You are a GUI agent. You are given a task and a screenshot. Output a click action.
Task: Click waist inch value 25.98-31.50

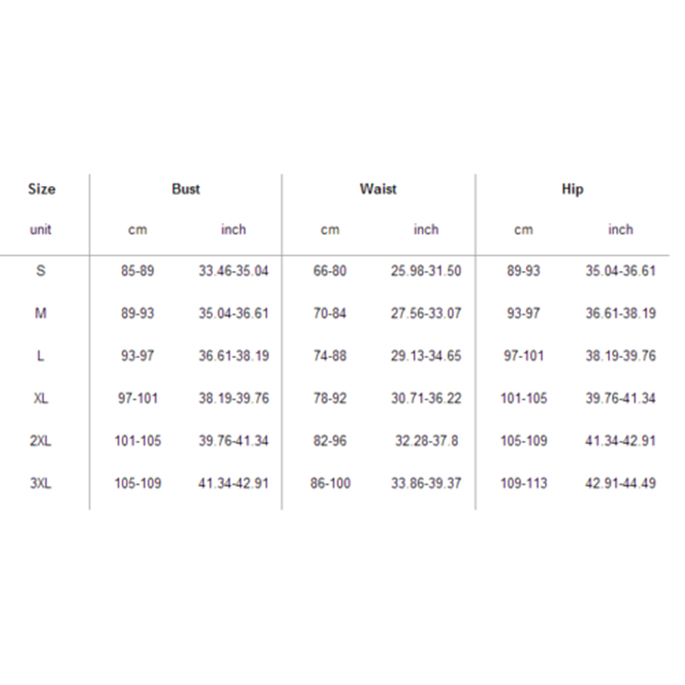coord(426,271)
